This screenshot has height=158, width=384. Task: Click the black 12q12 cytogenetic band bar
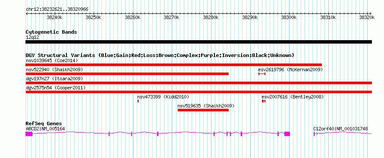(198, 42)
